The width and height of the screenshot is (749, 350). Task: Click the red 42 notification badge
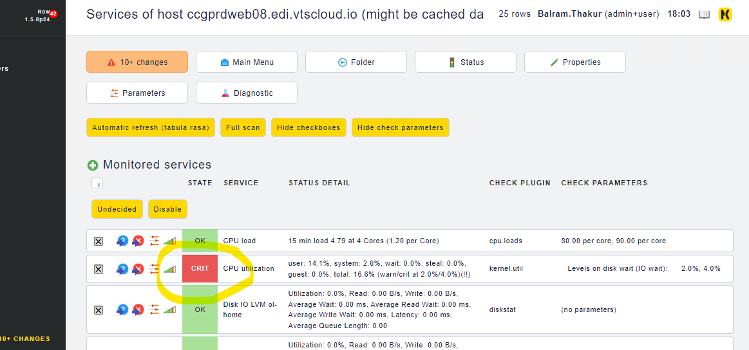53,14
